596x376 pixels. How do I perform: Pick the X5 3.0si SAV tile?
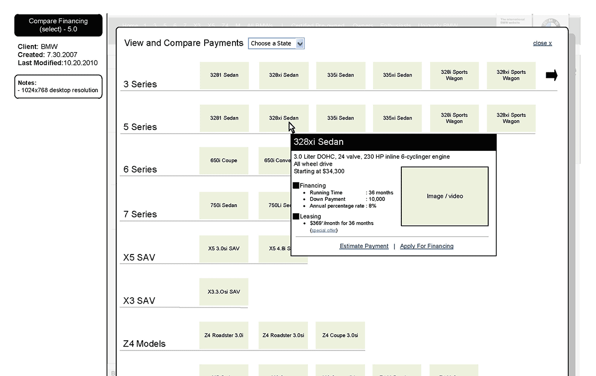(223, 249)
